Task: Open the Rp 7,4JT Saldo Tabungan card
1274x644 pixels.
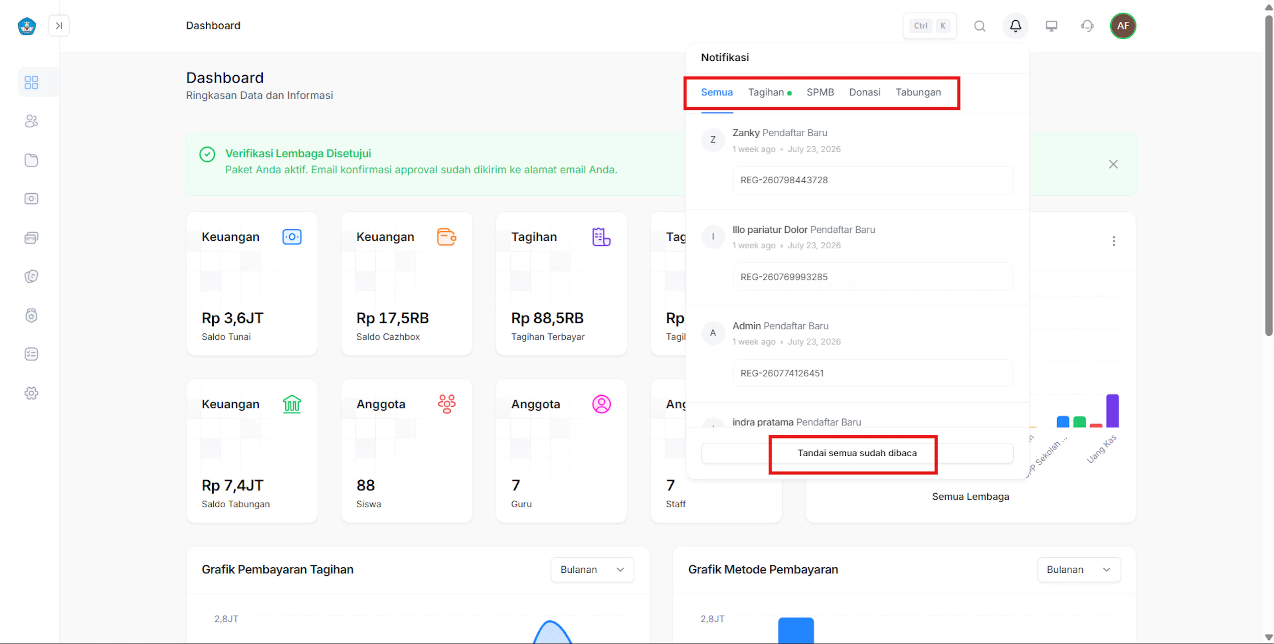Action: tap(252, 451)
